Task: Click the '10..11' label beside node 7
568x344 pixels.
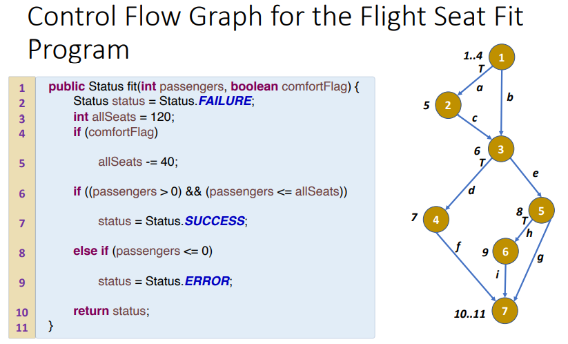Action: coord(469,314)
